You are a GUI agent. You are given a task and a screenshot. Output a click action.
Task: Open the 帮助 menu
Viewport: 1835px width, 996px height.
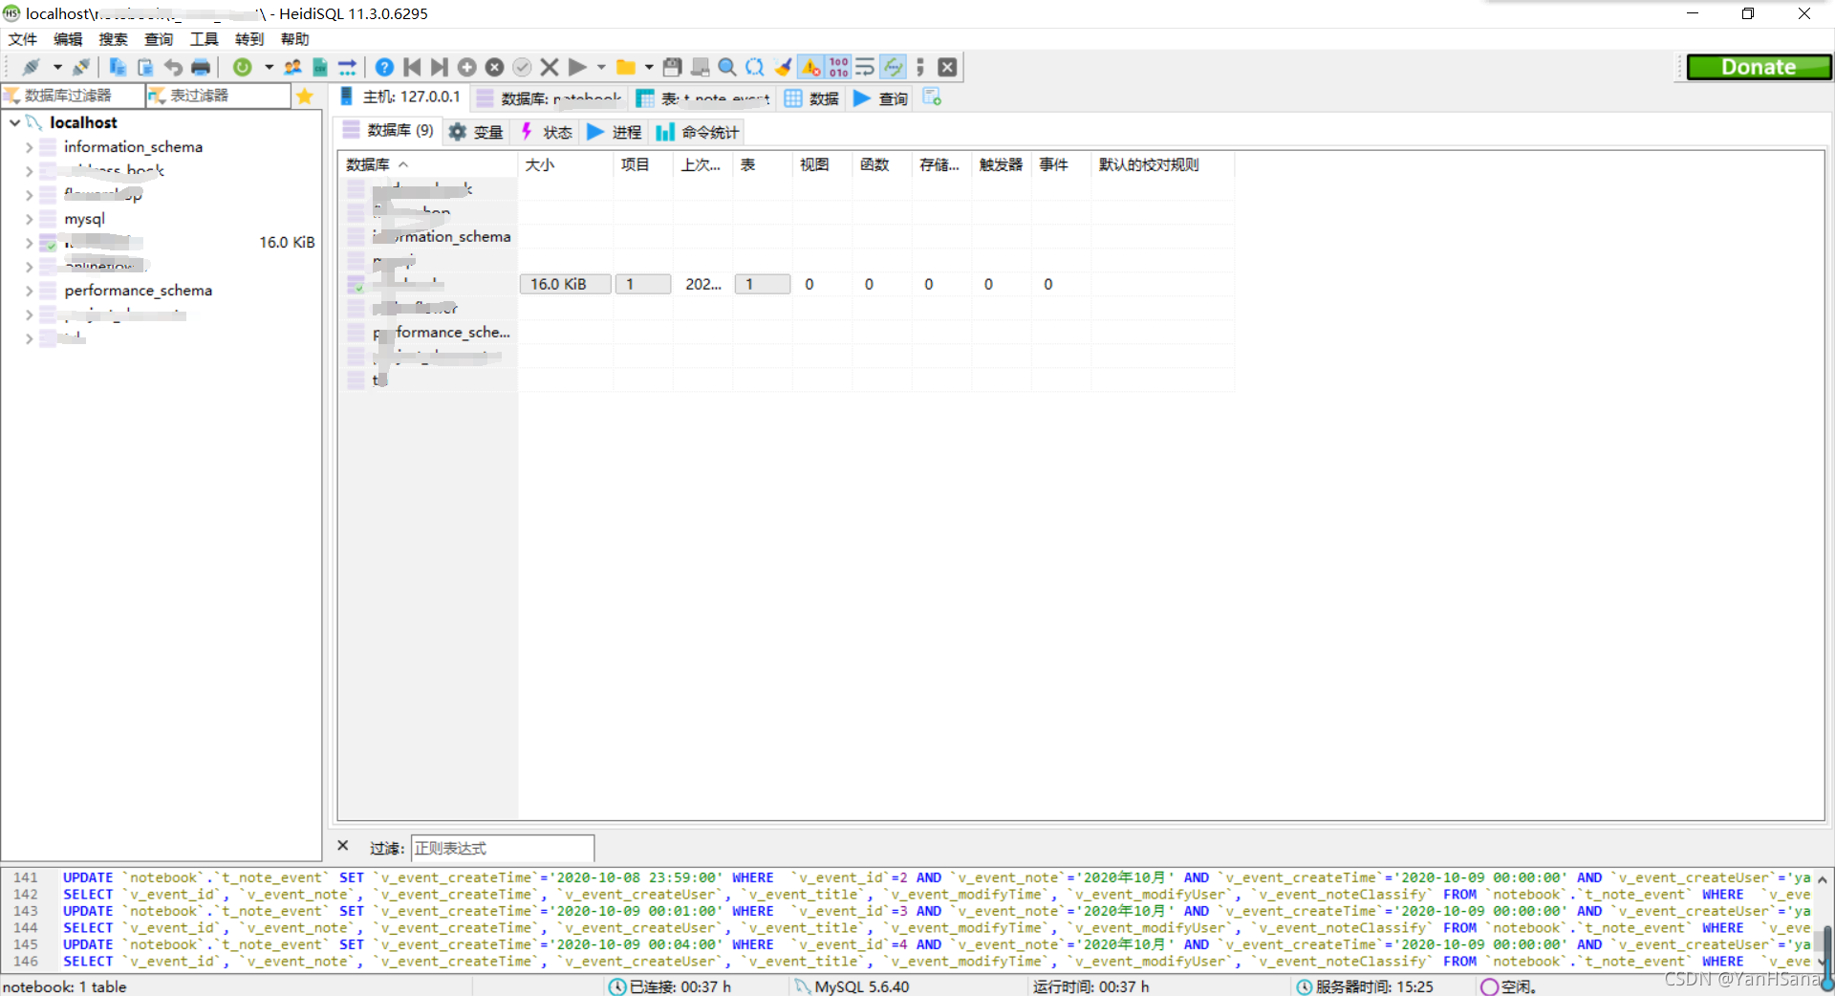point(294,39)
